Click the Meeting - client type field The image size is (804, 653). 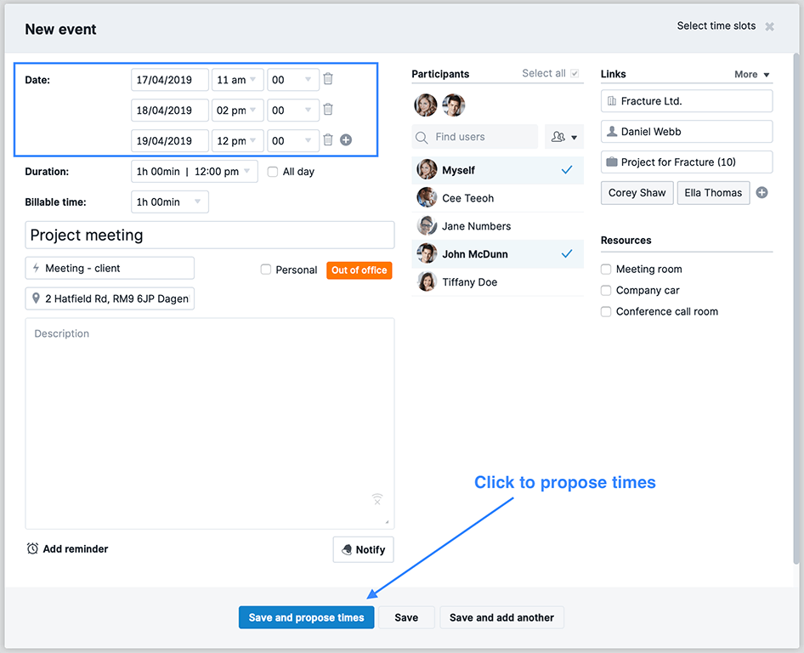coord(110,269)
